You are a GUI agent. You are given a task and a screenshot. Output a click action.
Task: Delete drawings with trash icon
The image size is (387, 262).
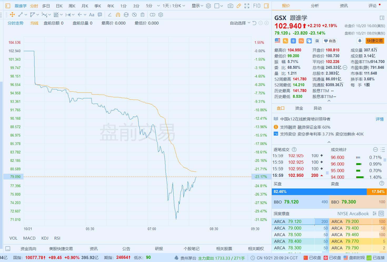click(142, 15)
